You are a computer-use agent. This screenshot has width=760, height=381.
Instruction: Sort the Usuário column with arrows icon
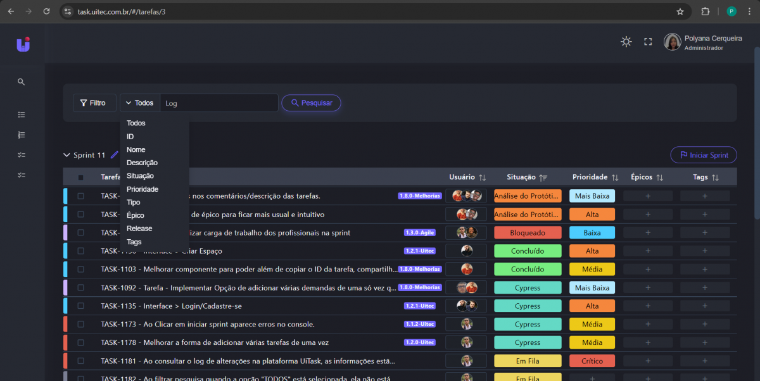(x=482, y=178)
